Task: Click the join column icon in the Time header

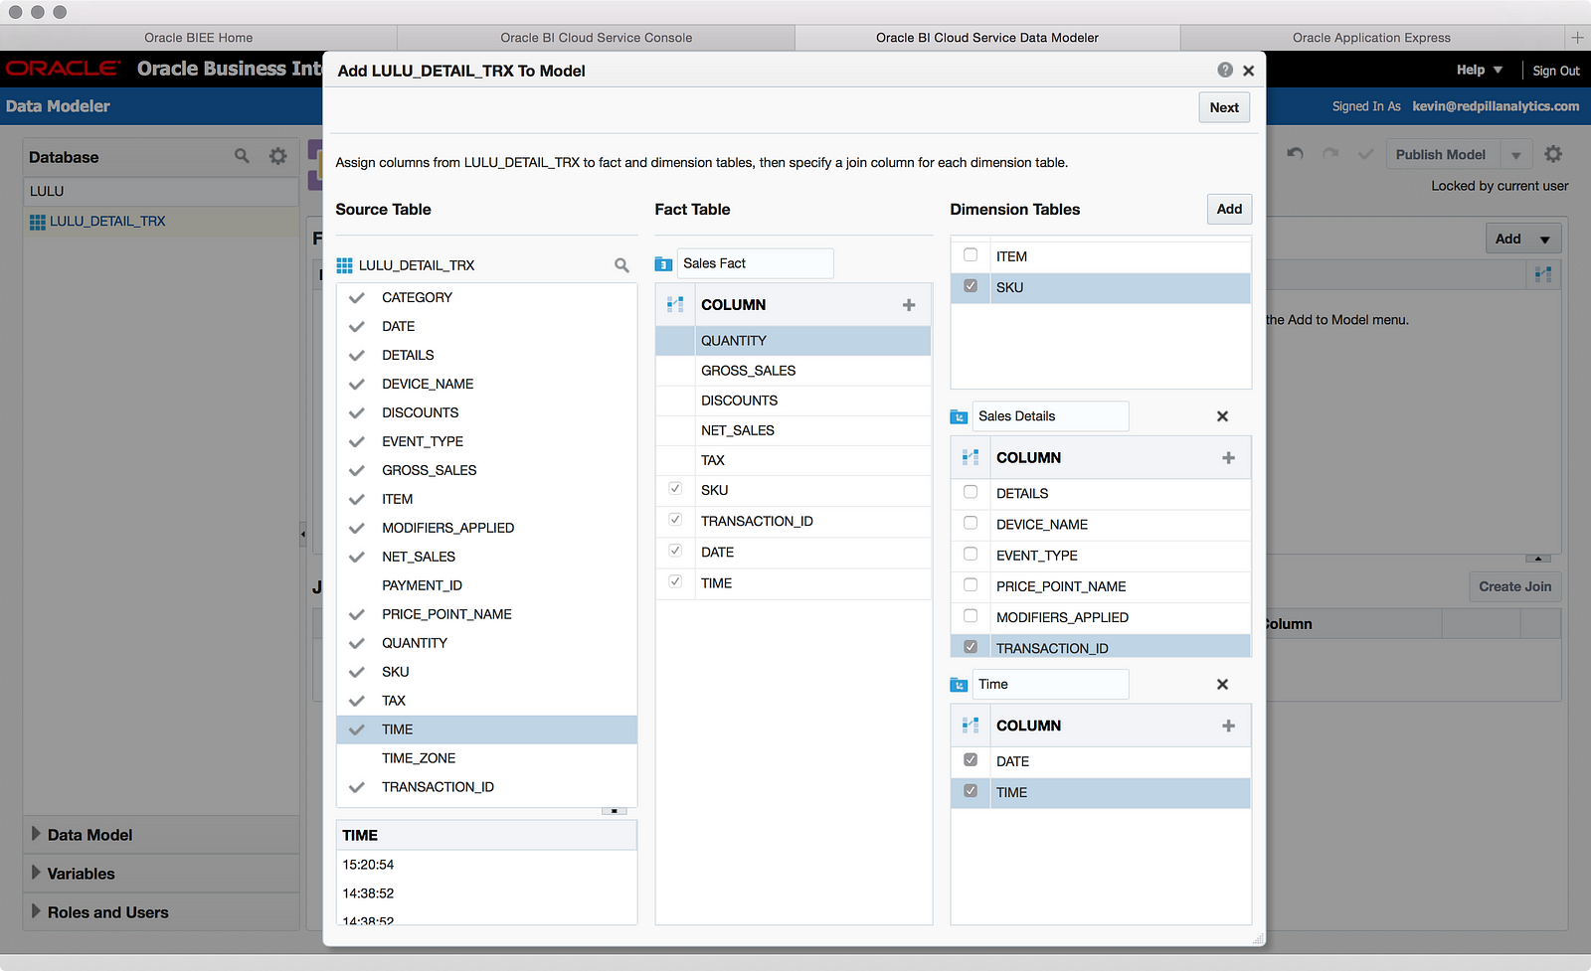Action: (x=971, y=727)
